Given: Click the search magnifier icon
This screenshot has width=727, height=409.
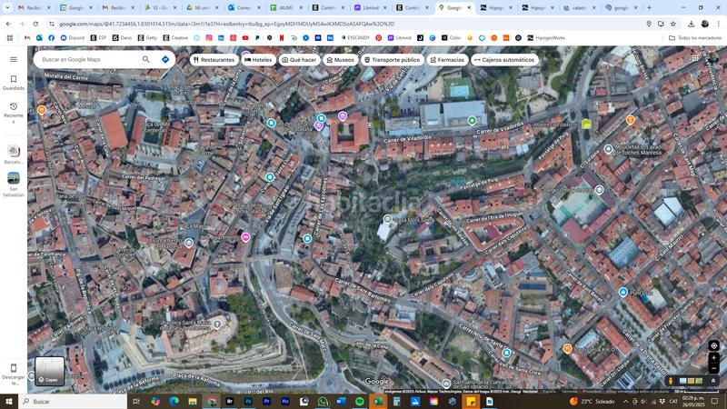Looking at the screenshot, I should click(x=145, y=59).
